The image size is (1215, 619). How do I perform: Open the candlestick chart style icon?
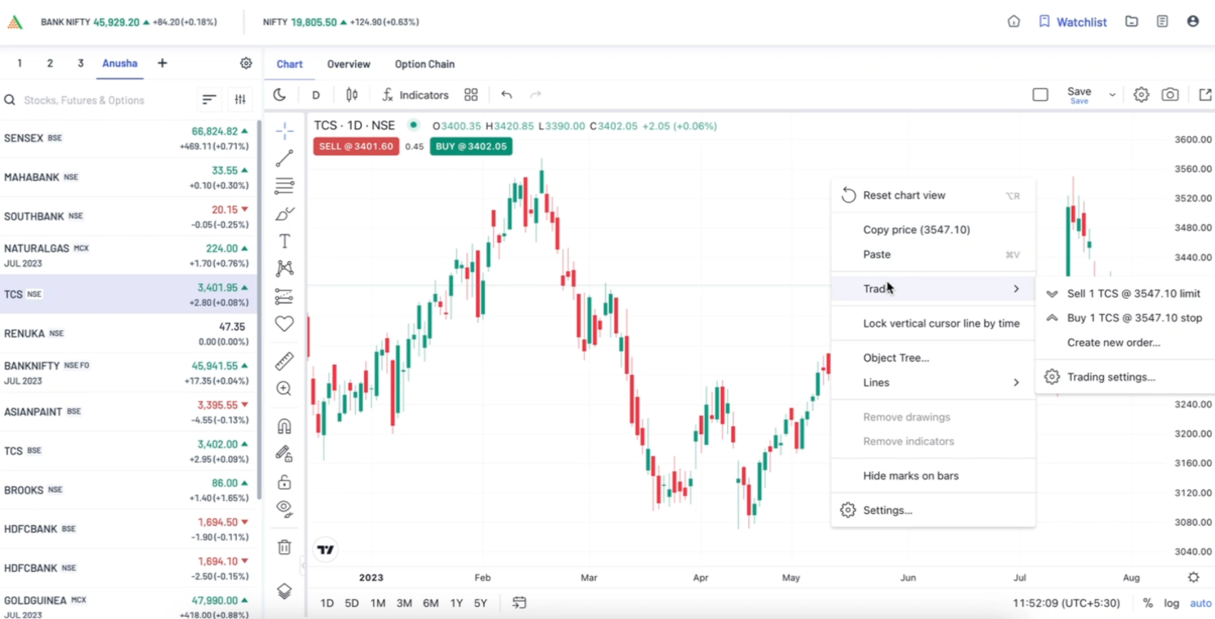click(x=352, y=94)
